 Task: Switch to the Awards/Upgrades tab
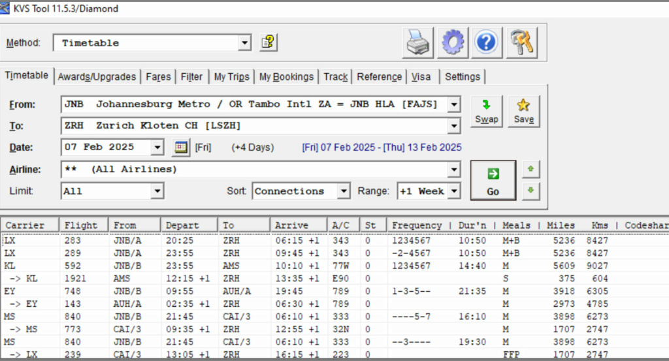[97, 77]
